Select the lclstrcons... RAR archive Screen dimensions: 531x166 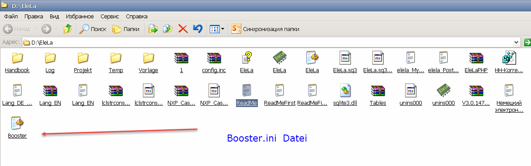116,95
